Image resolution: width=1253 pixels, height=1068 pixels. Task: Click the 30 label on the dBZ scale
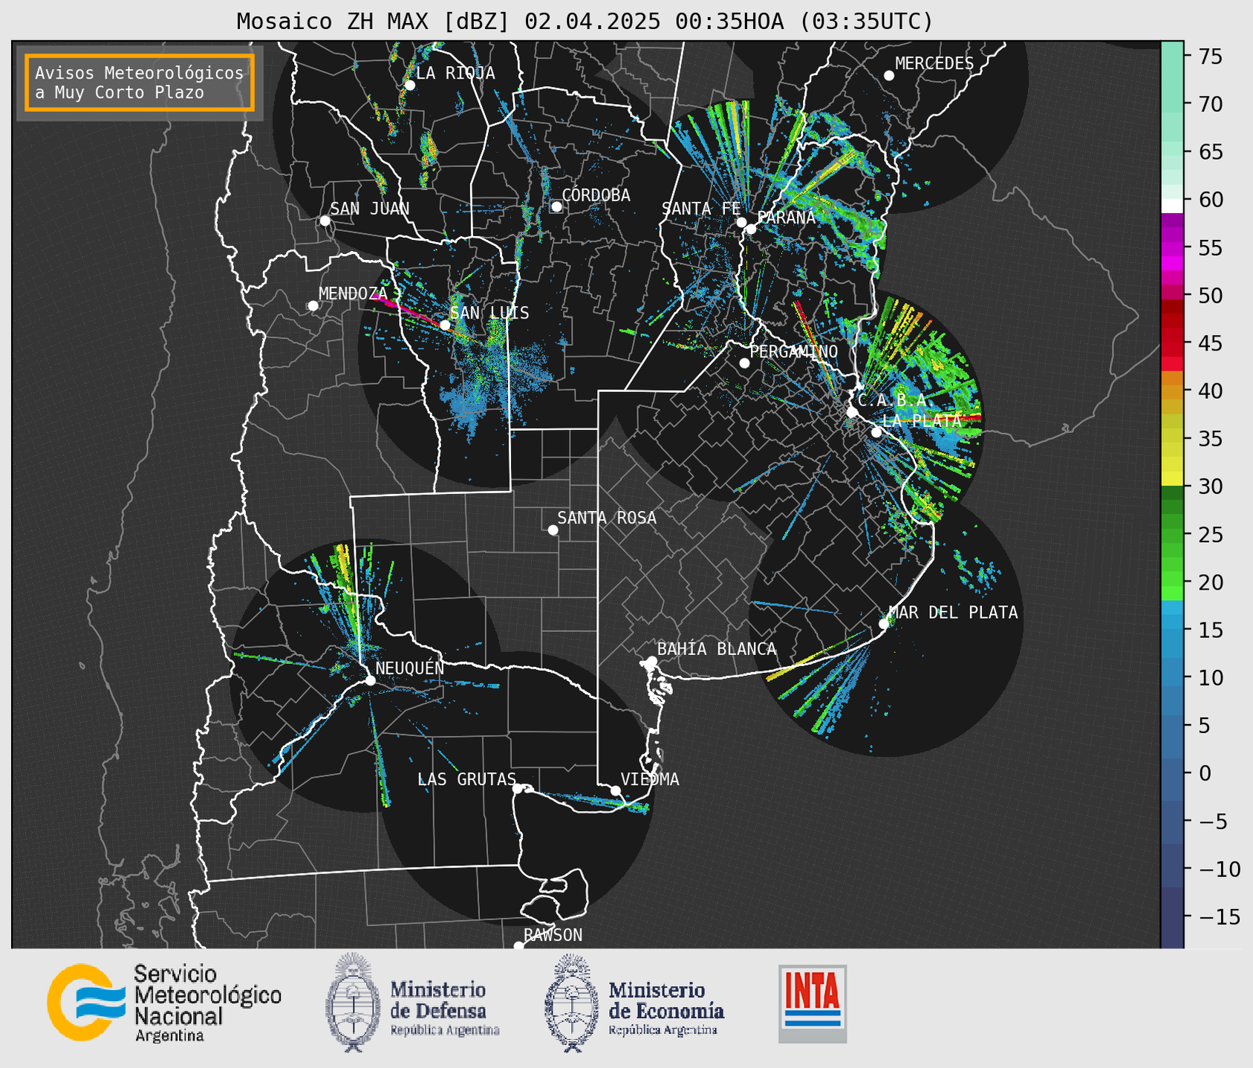1212,486
